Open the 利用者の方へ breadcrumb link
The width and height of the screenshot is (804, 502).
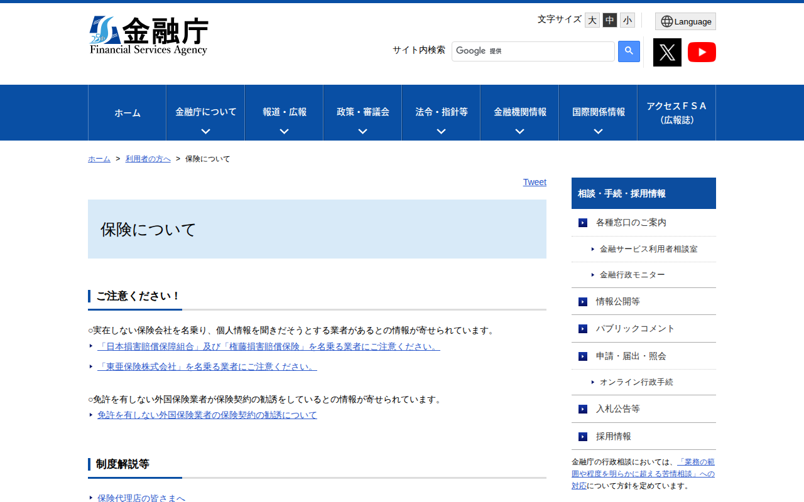click(x=148, y=159)
